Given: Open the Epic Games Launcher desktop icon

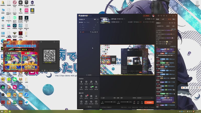Looking at the screenshot, I should click(26, 4).
